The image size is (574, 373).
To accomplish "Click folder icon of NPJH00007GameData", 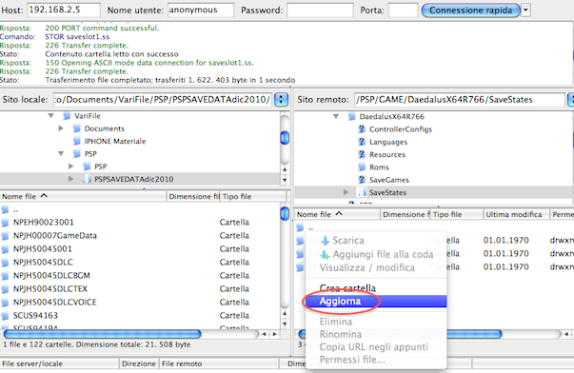I will 5,236.
